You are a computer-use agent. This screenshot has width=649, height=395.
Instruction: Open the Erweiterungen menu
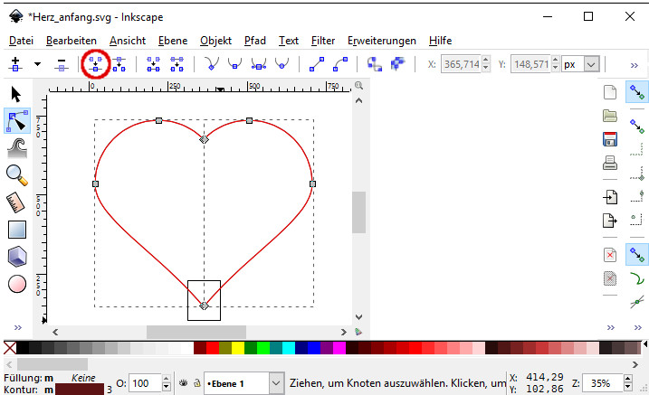pyautogui.click(x=381, y=41)
